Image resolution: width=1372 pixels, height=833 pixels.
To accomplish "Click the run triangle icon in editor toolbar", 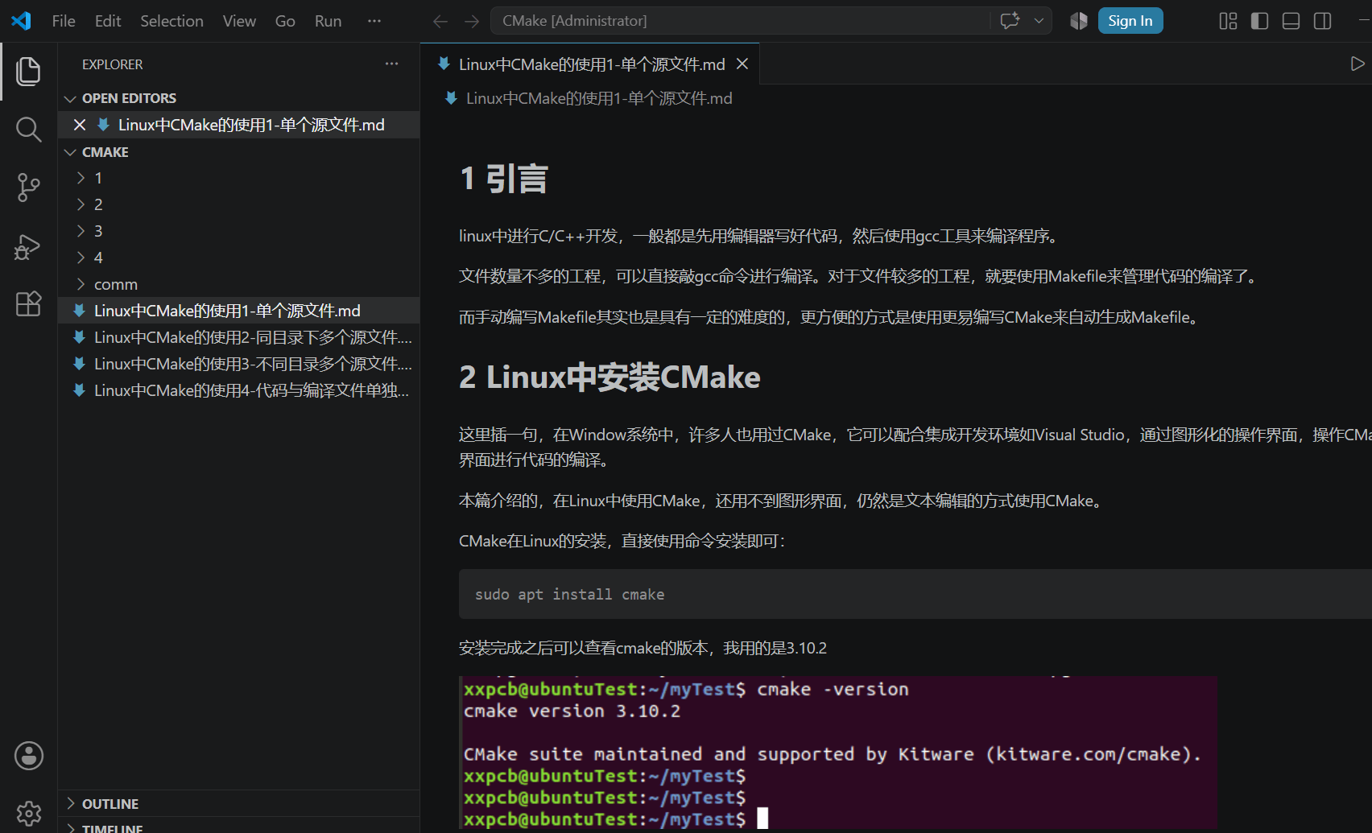I will pyautogui.click(x=1357, y=64).
